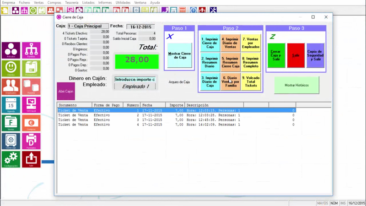Open the Compras euro tile
This screenshot has height=206, width=366.
(x=31, y=123)
